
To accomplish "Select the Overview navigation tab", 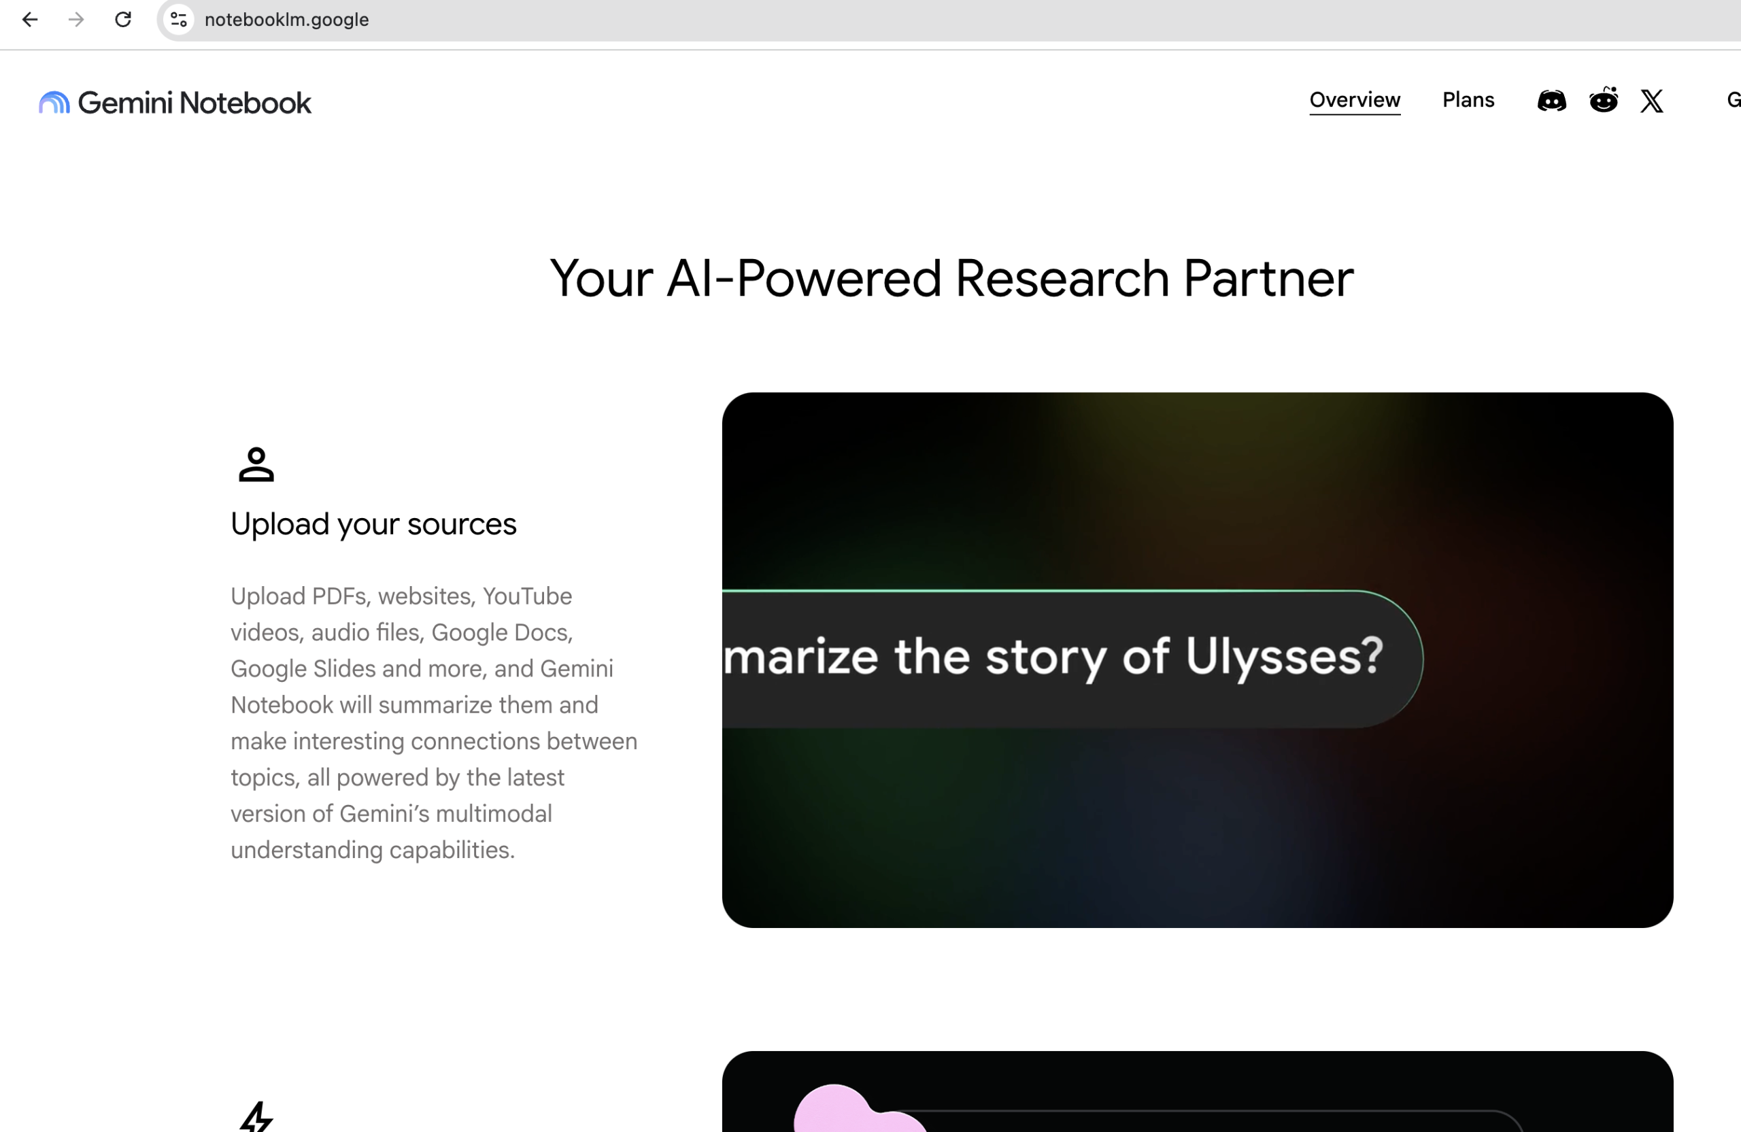I will click(x=1355, y=100).
